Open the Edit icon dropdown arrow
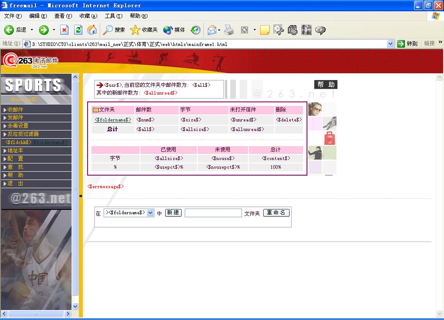The width and height of the screenshot is (444, 320). (x=255, y=30)
